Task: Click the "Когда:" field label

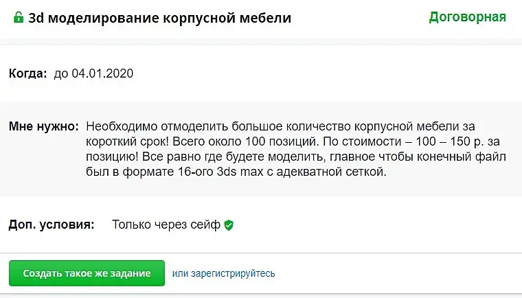Action: 27,73
